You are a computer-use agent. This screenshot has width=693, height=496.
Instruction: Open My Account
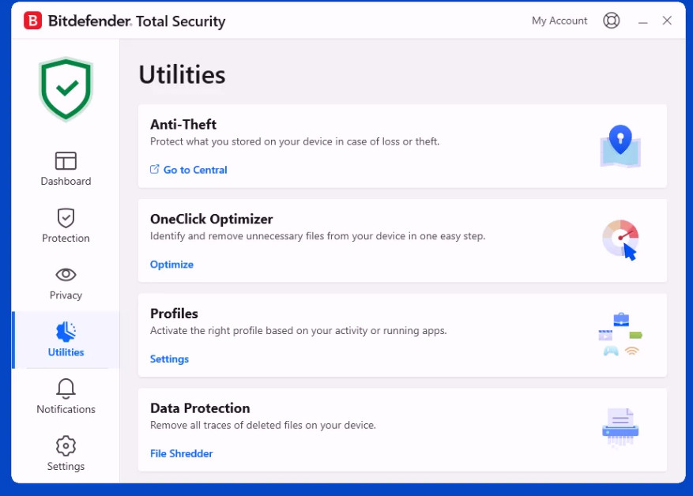(559, 21)
